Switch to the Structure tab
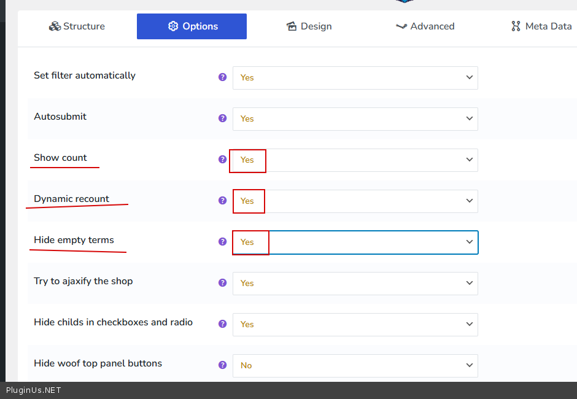The height and width of the screenshot is (399, 577). [x=77, y=26]
